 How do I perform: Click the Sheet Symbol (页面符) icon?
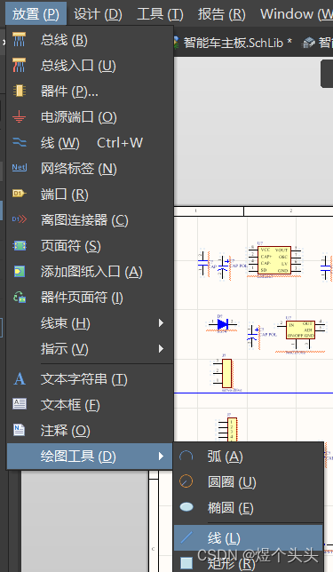20,245
